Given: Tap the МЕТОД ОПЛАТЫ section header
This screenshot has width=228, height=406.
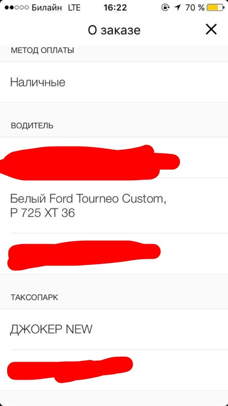Looking at the screenshot, I should click(42, 51).
